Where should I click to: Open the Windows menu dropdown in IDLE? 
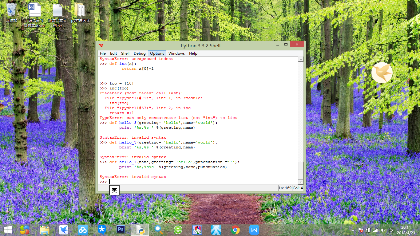pyautogui.click(x=176, y=53)
